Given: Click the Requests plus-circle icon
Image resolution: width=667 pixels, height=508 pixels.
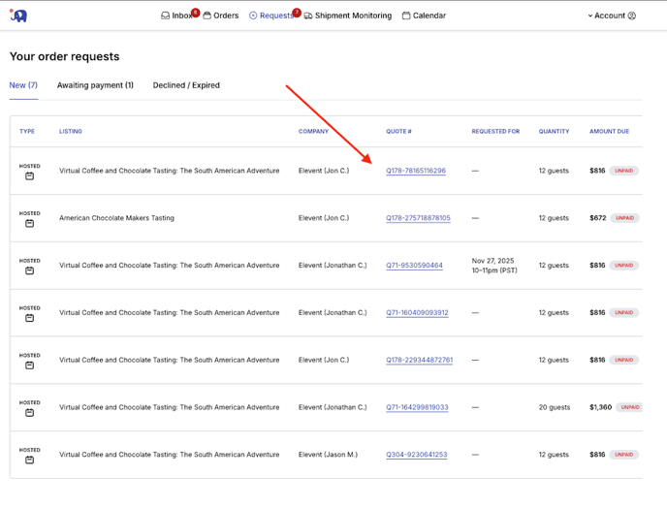Looking at the screenshot, I should [253, 16].
